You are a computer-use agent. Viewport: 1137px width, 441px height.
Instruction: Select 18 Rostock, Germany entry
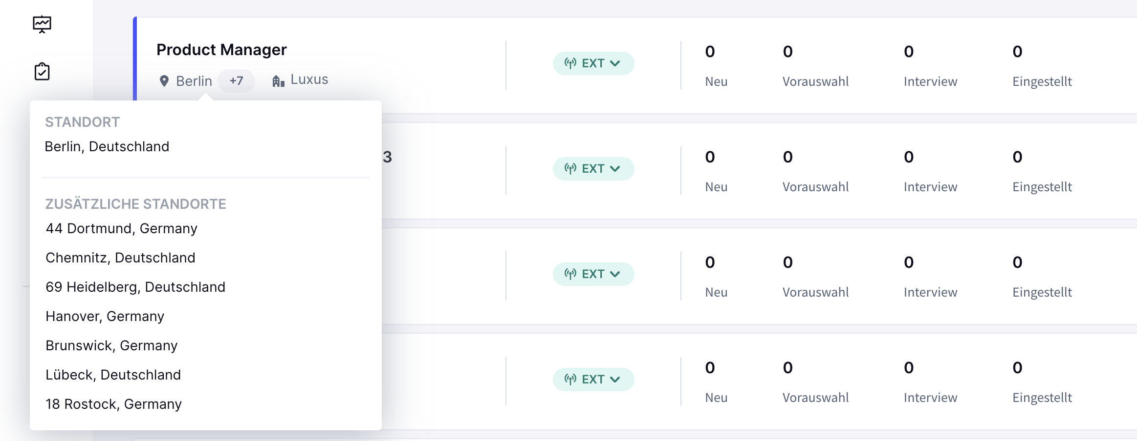pos(113,404)
